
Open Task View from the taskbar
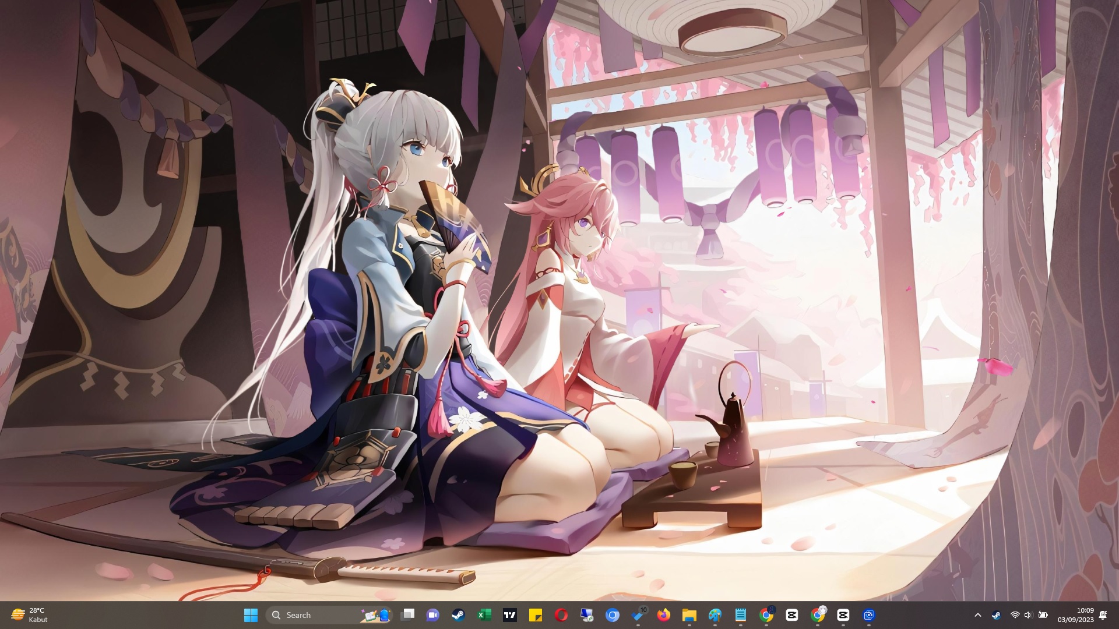(x=408, y=615)
